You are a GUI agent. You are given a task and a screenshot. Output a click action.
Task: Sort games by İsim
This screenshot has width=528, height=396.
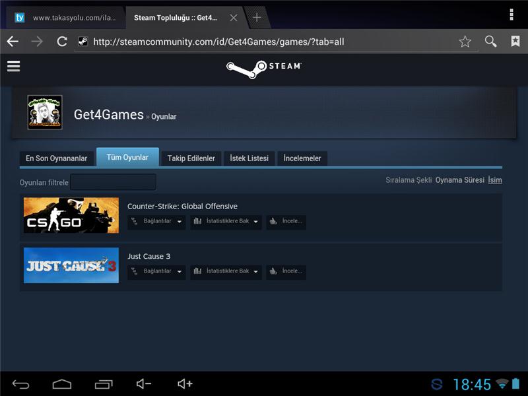pyautogui.click(x=495, y=180)
